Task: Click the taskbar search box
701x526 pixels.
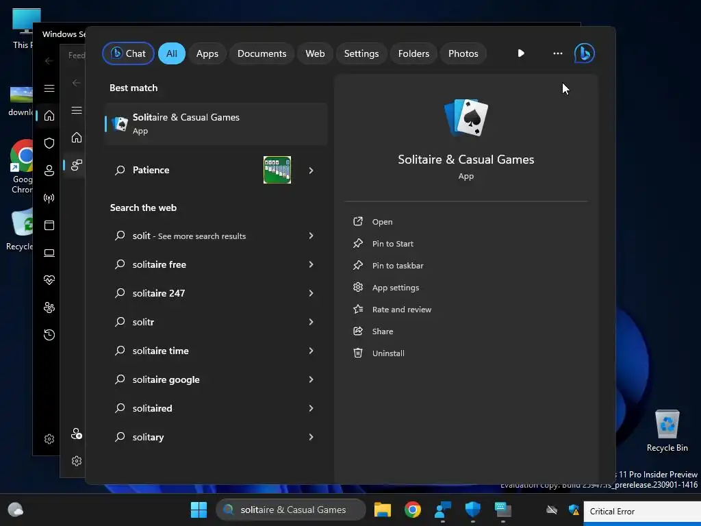Action: point(291,510)
